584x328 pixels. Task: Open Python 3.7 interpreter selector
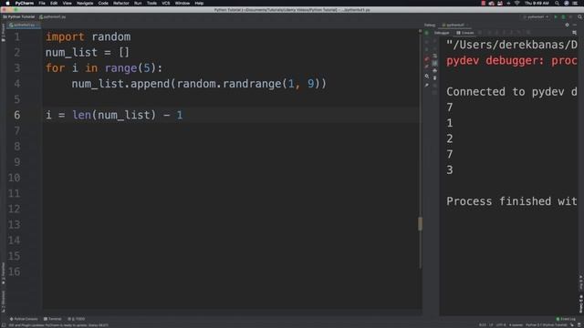coord(547,325)
